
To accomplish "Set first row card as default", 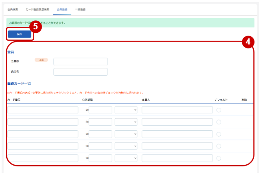I will [219, 110].
